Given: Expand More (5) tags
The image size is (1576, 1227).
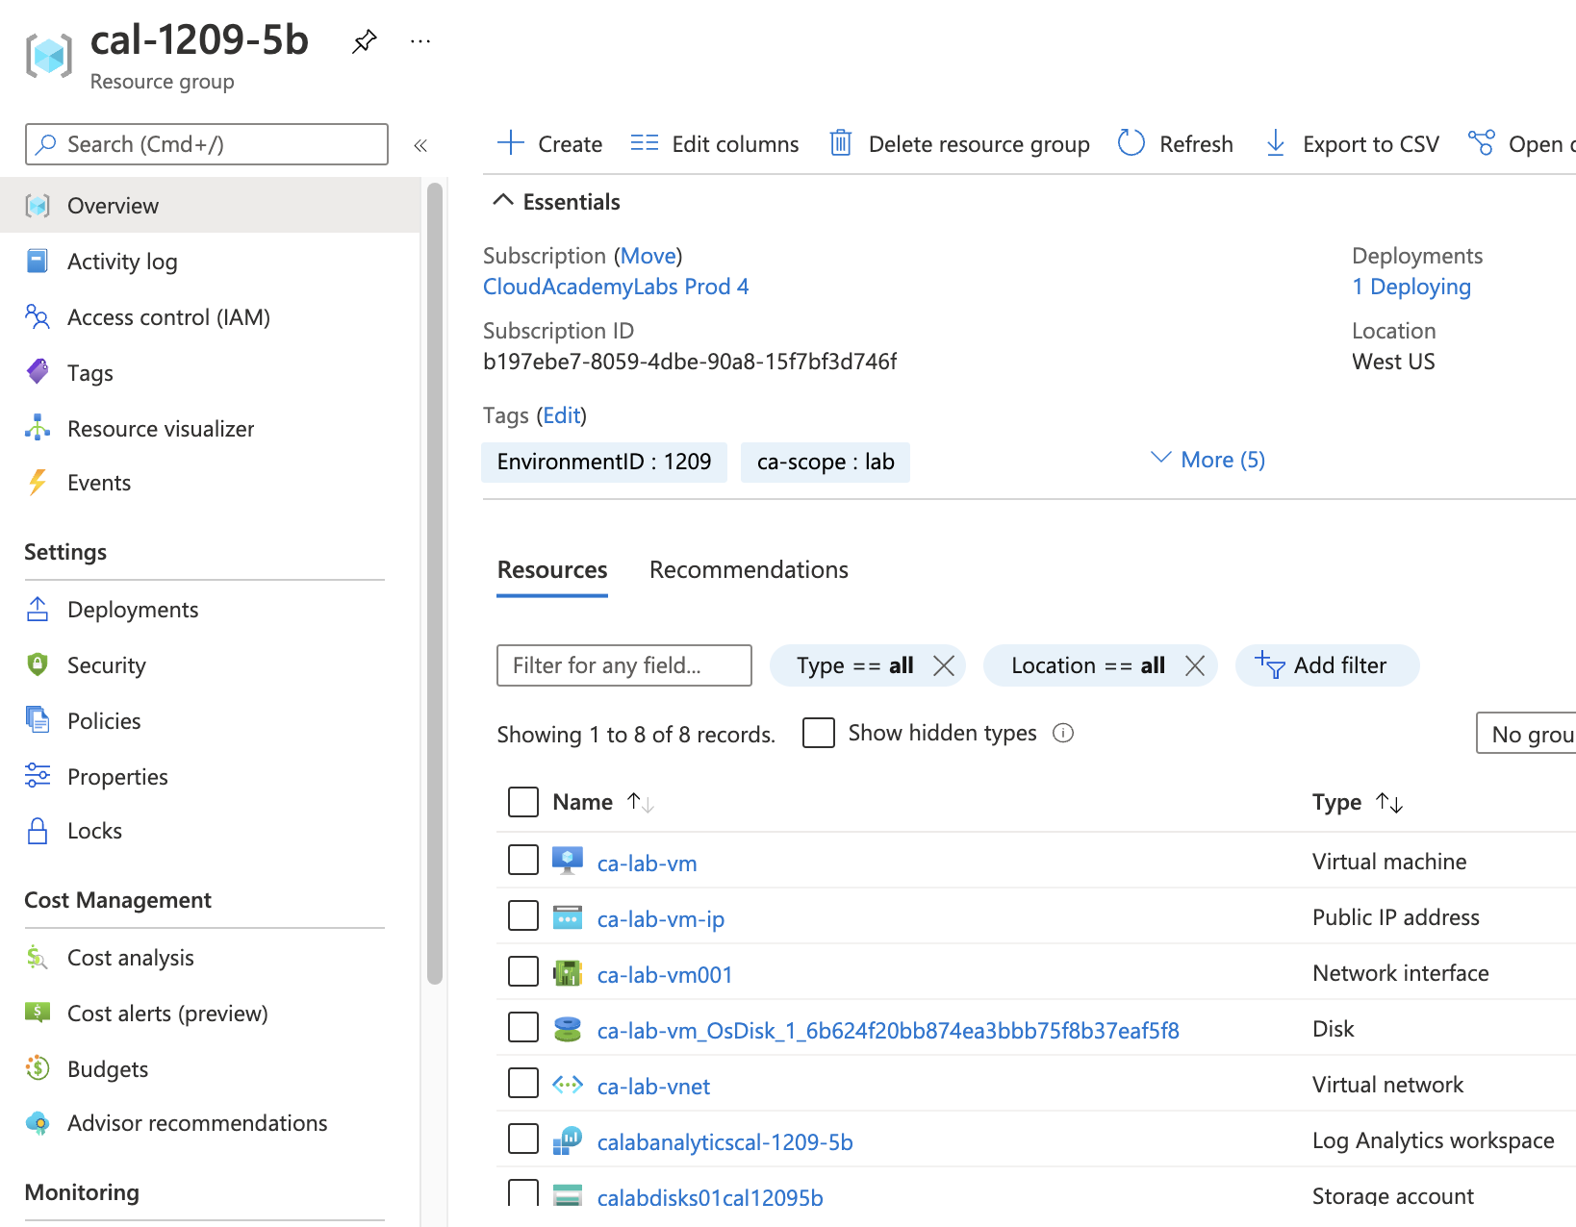Looking at the screenshot, I should (x=1208, y=460).
